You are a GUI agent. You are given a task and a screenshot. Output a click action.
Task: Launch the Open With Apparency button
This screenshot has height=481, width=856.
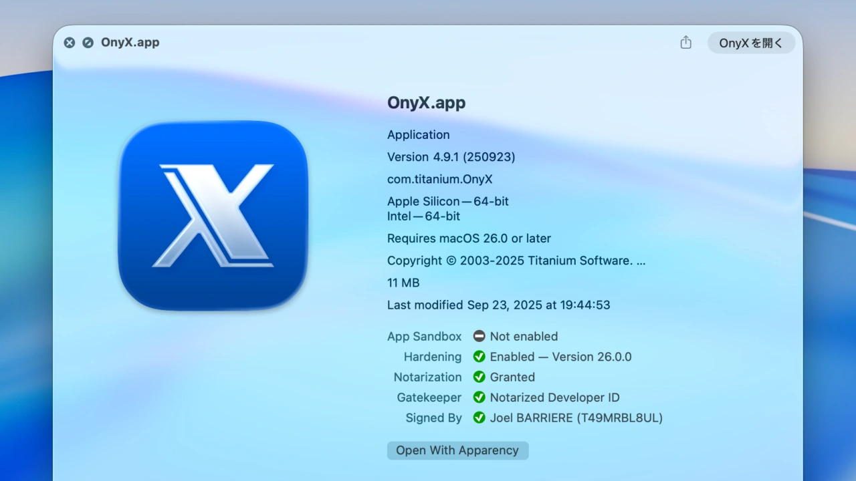point(457,450)
